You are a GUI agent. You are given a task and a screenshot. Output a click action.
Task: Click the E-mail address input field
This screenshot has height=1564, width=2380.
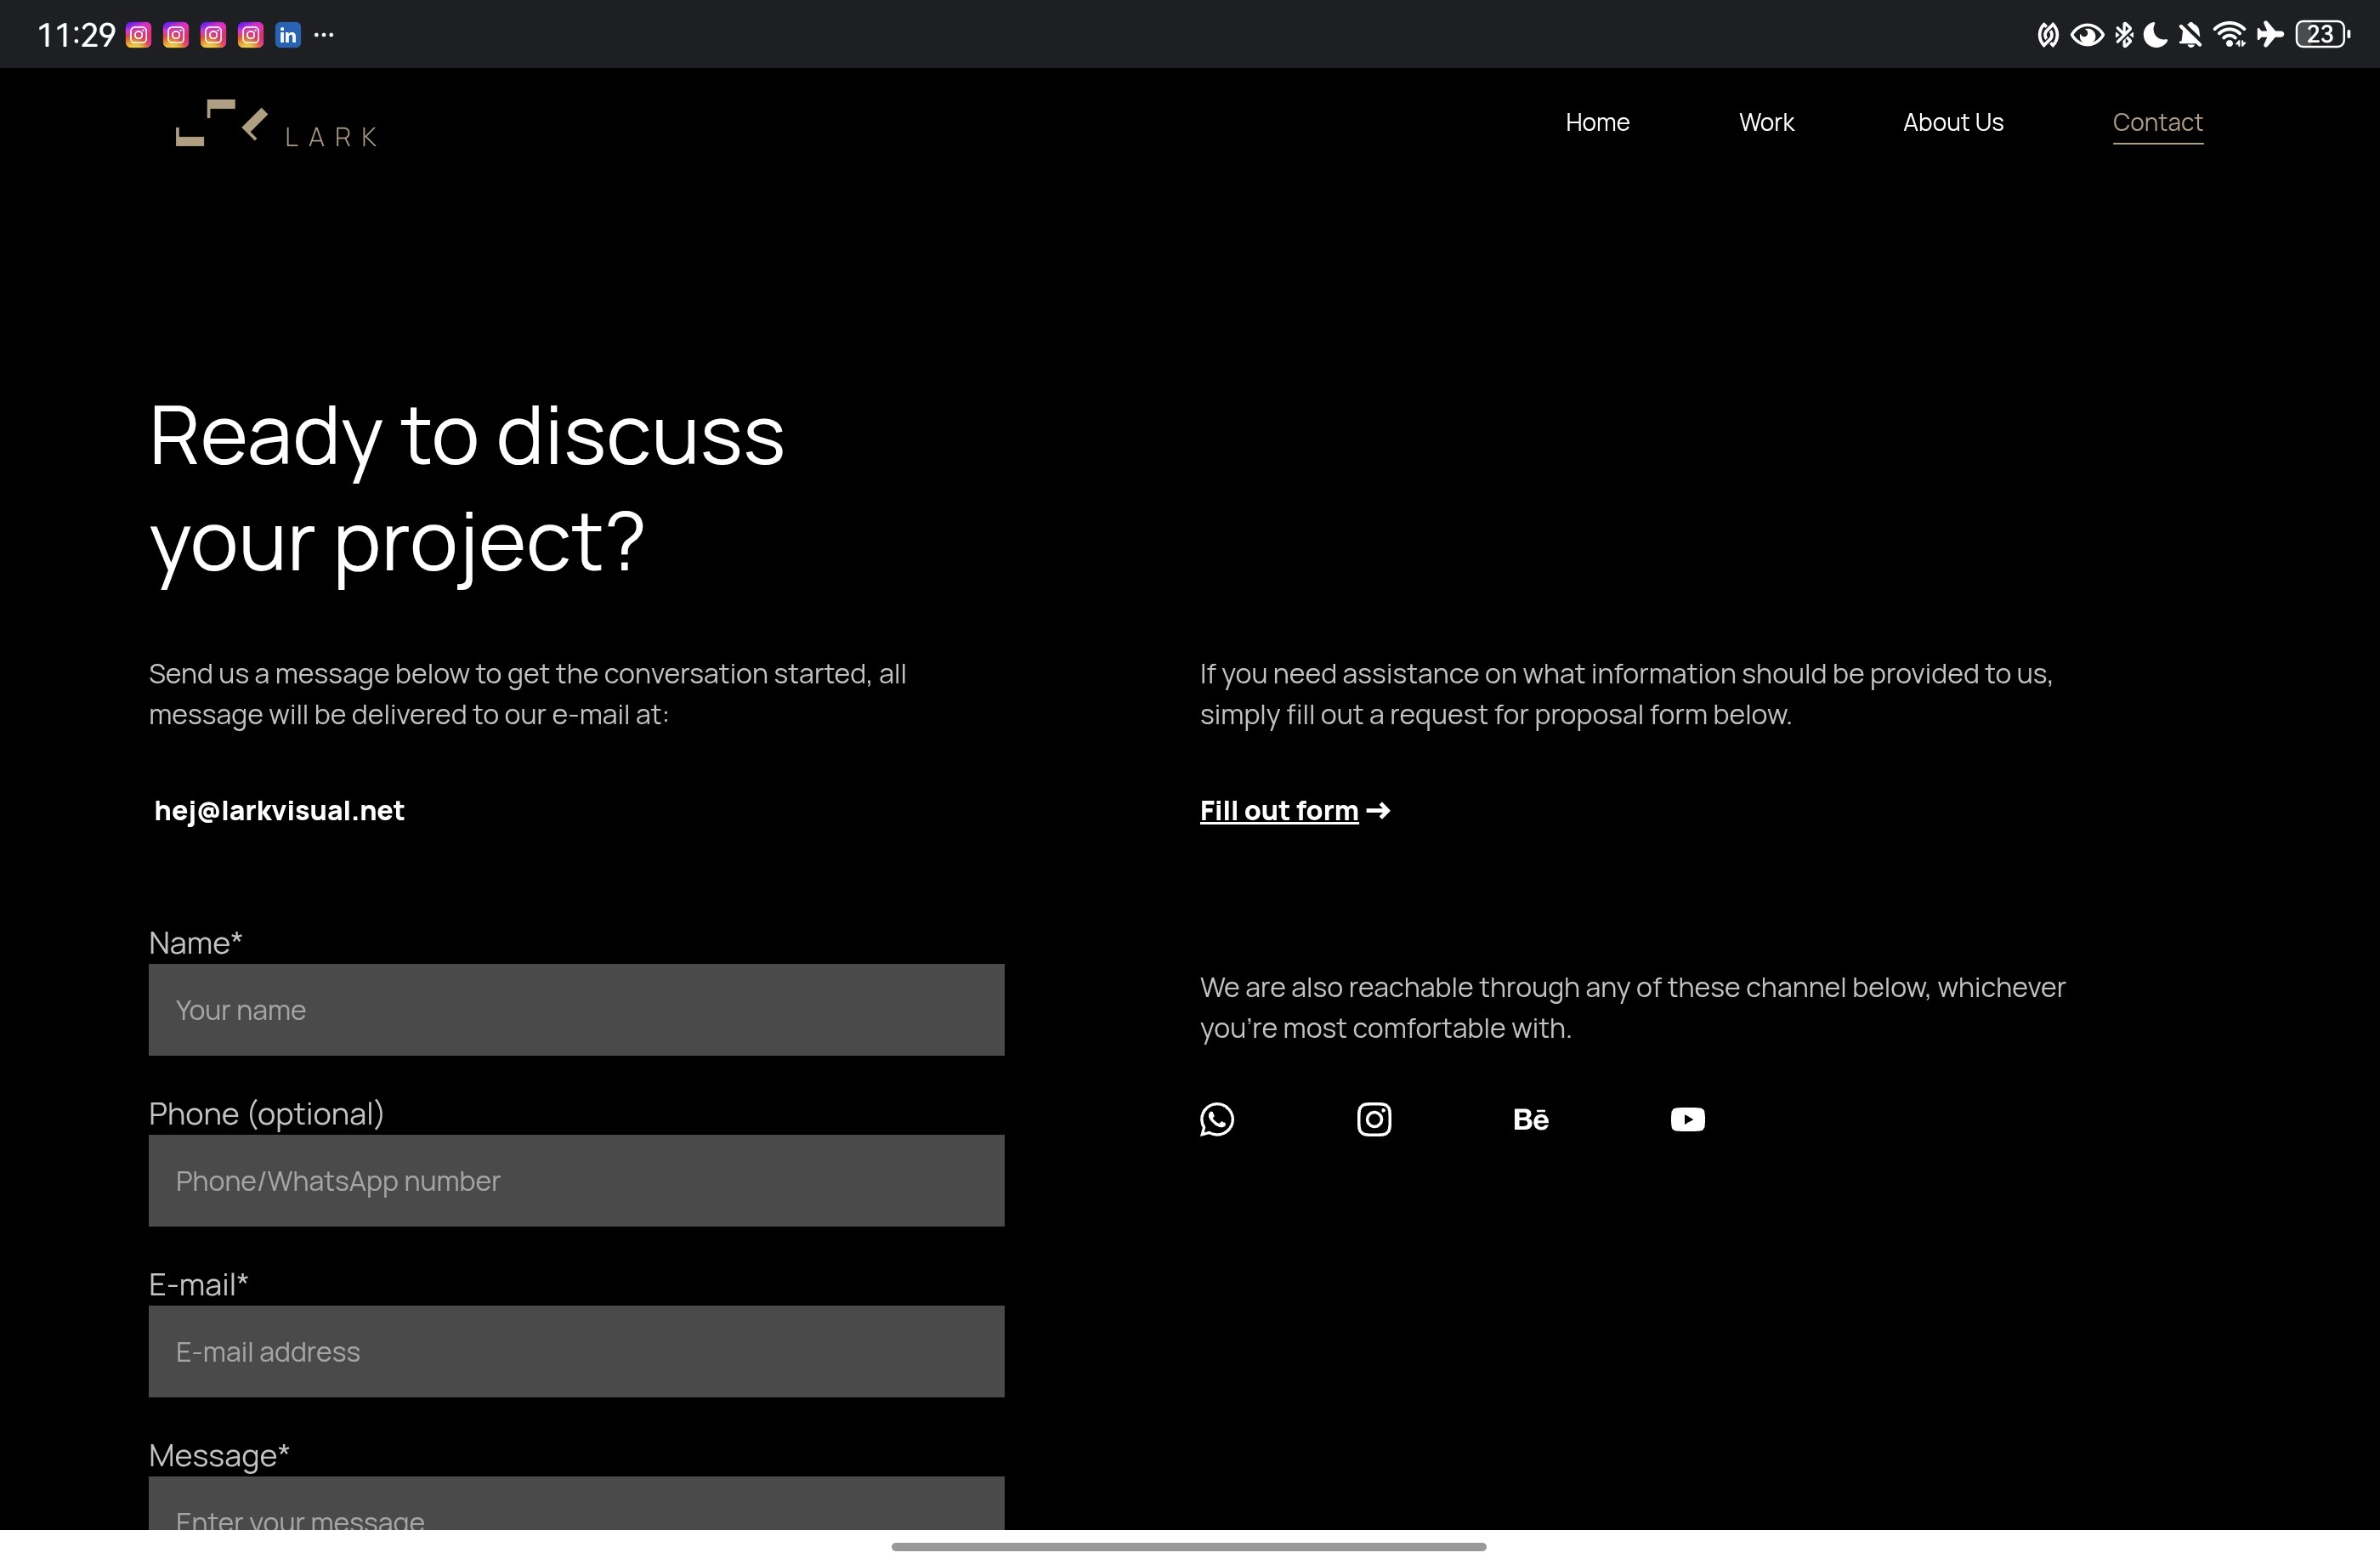pyautogui.click(x=576, y=1352)
